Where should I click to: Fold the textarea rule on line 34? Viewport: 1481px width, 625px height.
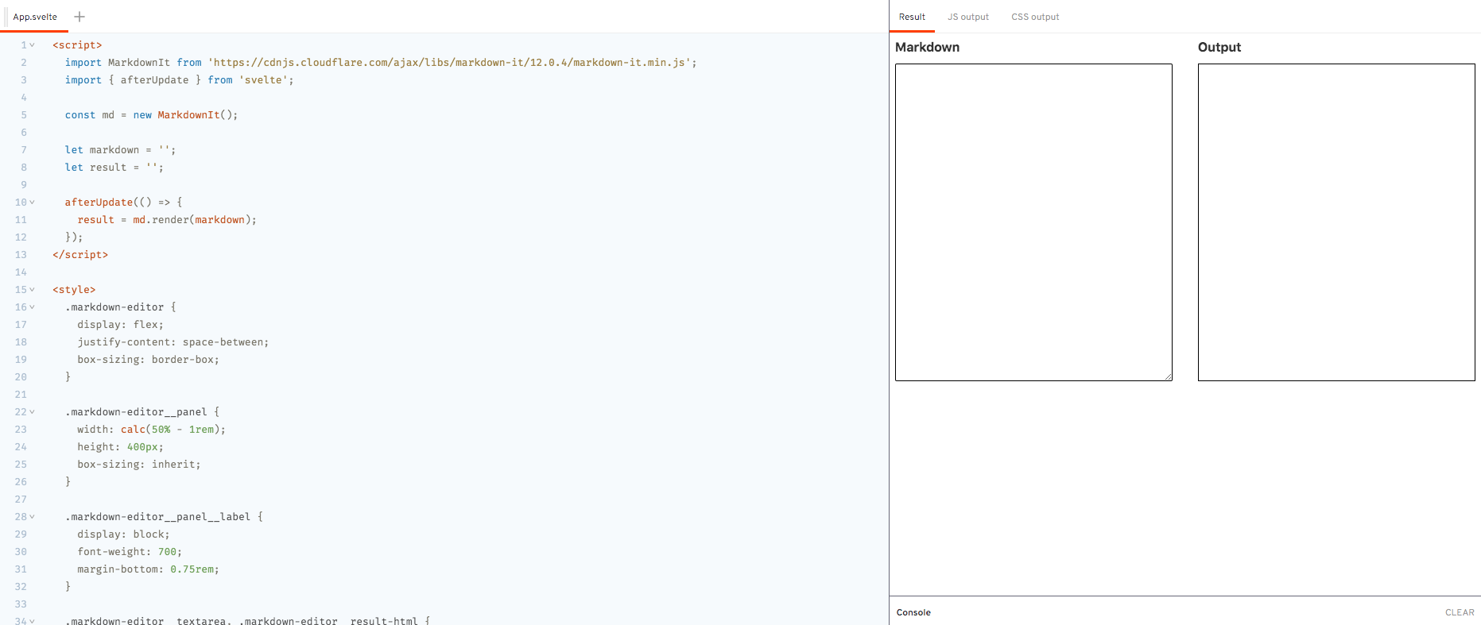33,621
